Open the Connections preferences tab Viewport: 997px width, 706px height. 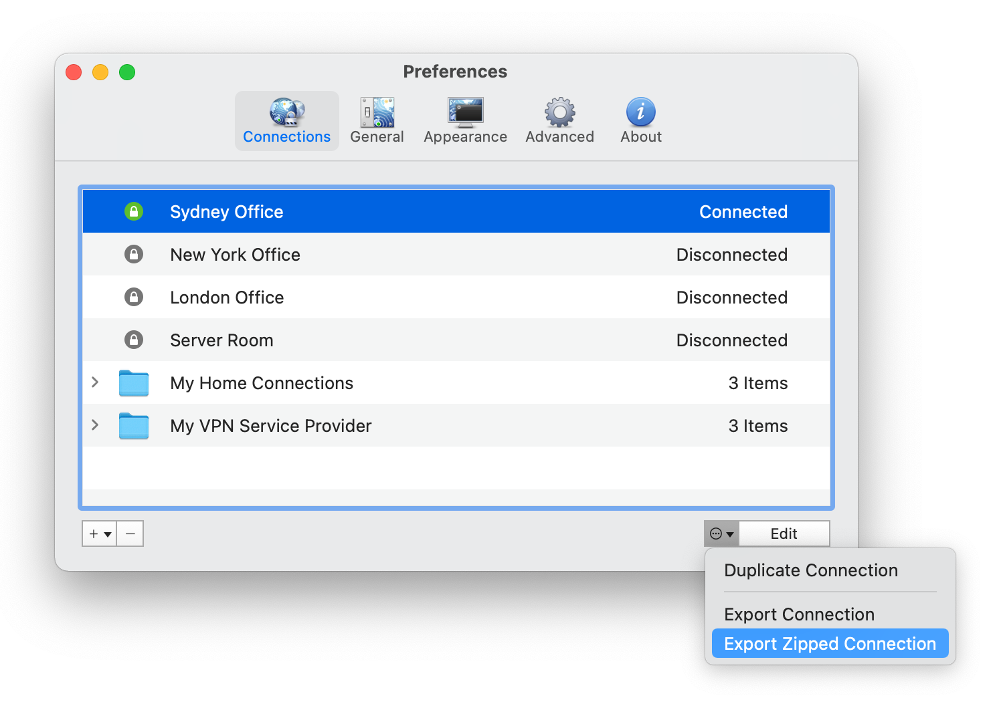coord(286,121)
